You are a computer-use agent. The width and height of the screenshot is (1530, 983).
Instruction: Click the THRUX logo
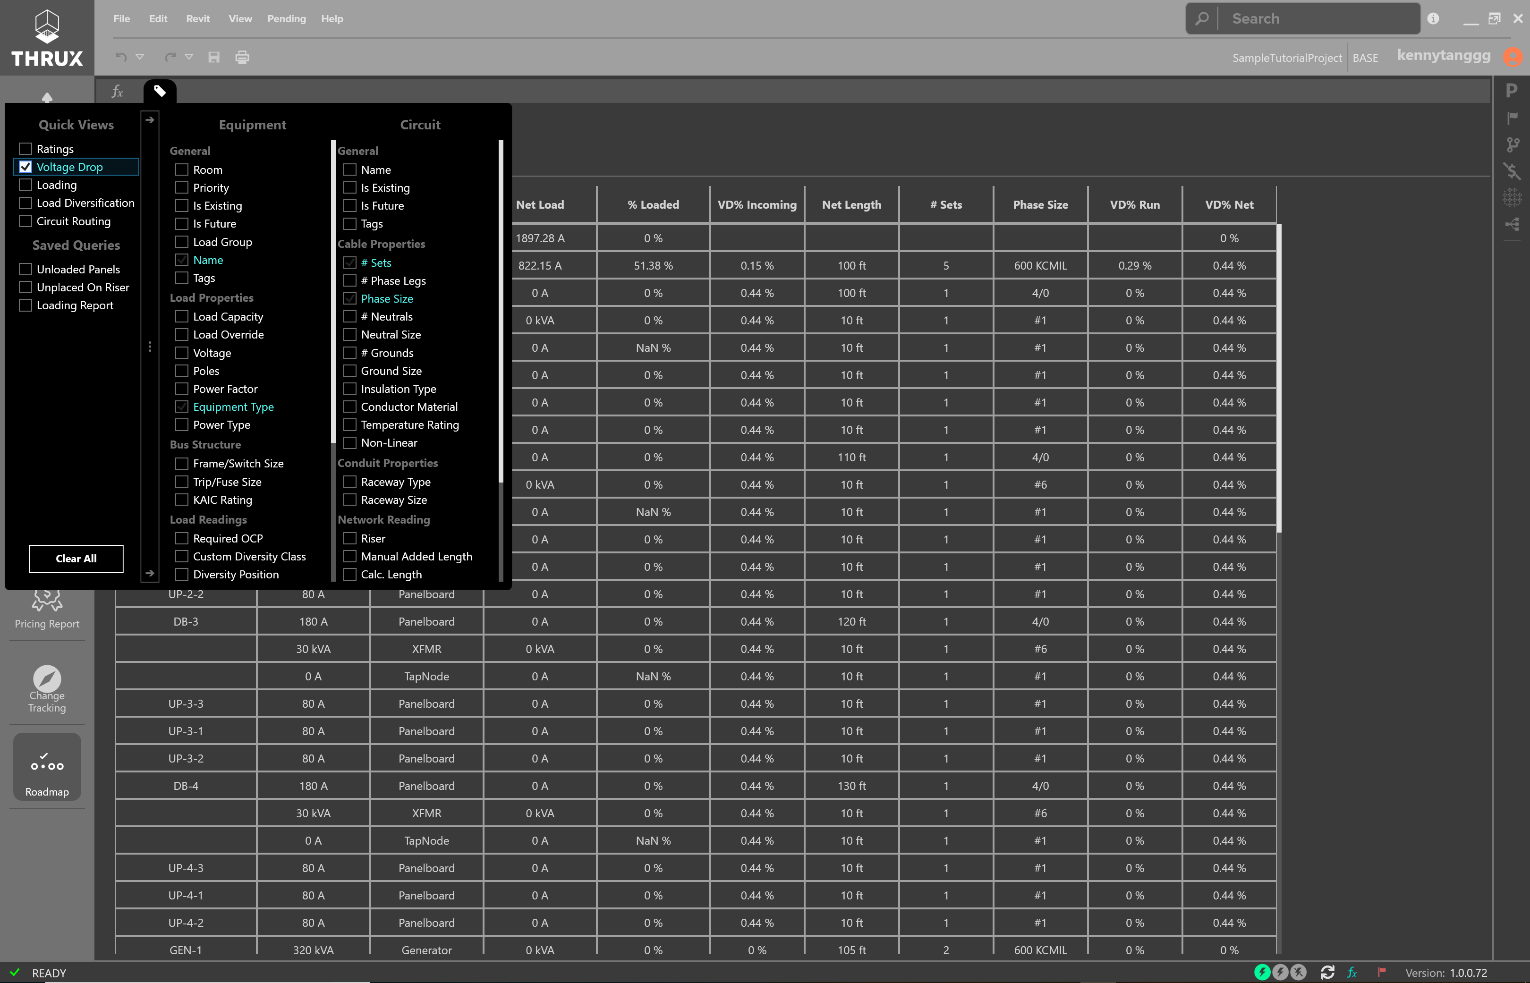47,38
